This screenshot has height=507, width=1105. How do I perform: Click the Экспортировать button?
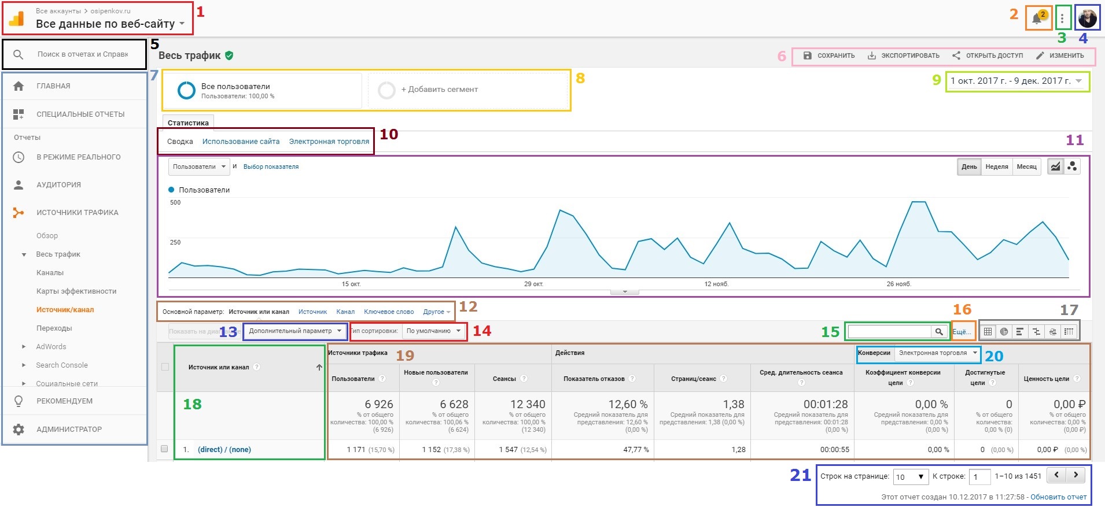click(903, 55)
